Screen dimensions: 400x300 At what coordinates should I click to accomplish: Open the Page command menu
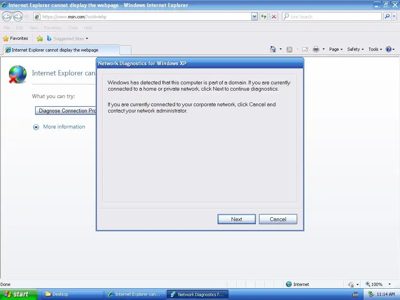tap(336, 49)
